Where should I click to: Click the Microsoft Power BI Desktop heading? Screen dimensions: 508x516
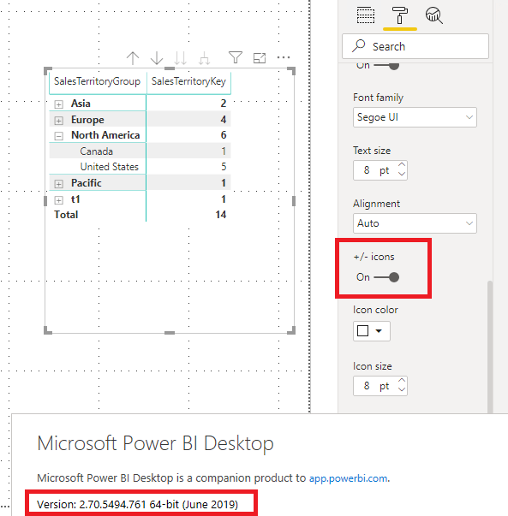156,443
